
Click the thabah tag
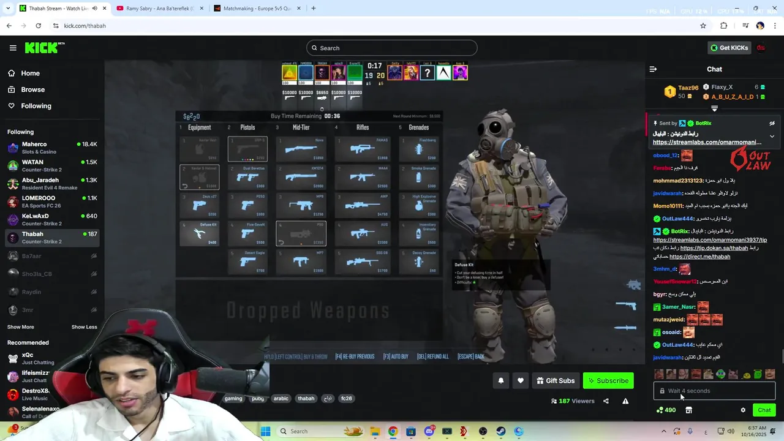click(x=306, y=398)
